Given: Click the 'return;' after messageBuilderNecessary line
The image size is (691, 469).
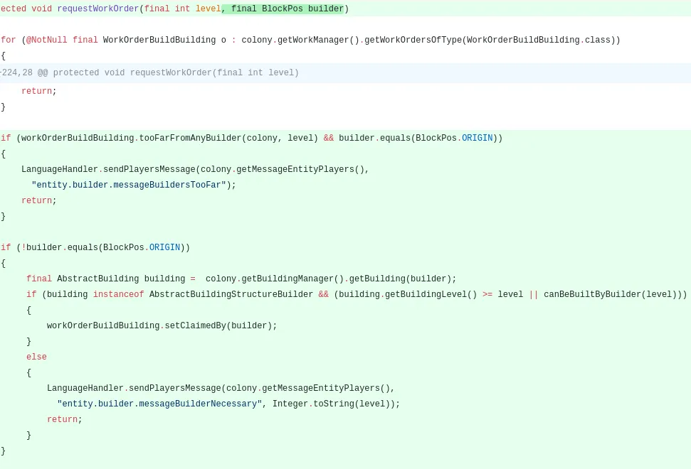Looking at the screenshot, I should pyautogui.click(x=64, y=419).
